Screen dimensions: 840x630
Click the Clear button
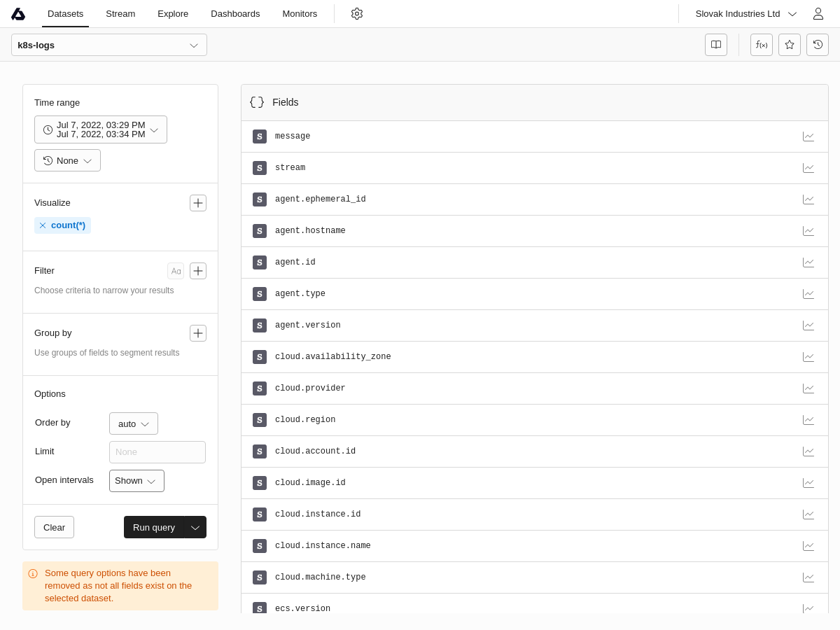(x=54, y=527)
